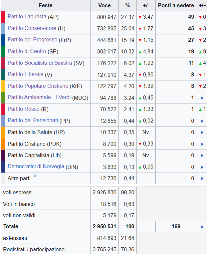The width and height of the screenshot is (207, 254).
Task: Click the green Partito di Centro color swatch
Action: pos(3,51)
